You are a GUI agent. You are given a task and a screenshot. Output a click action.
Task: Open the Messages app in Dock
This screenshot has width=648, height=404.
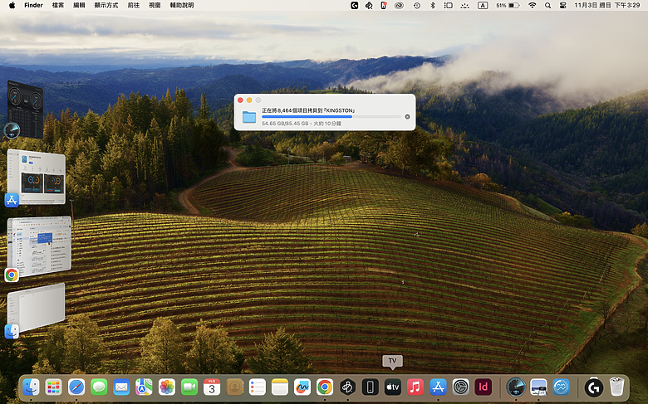point(99,387)
